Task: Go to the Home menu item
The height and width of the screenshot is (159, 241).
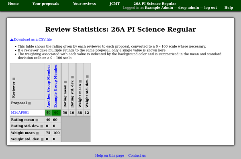Action: pyautogui.click(x=13, y=4)
